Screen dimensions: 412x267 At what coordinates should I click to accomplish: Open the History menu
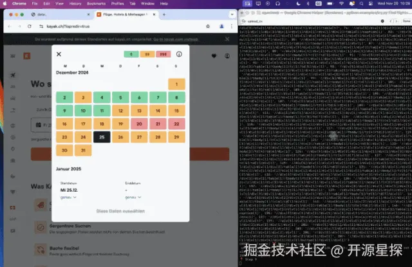click(75, 3)
